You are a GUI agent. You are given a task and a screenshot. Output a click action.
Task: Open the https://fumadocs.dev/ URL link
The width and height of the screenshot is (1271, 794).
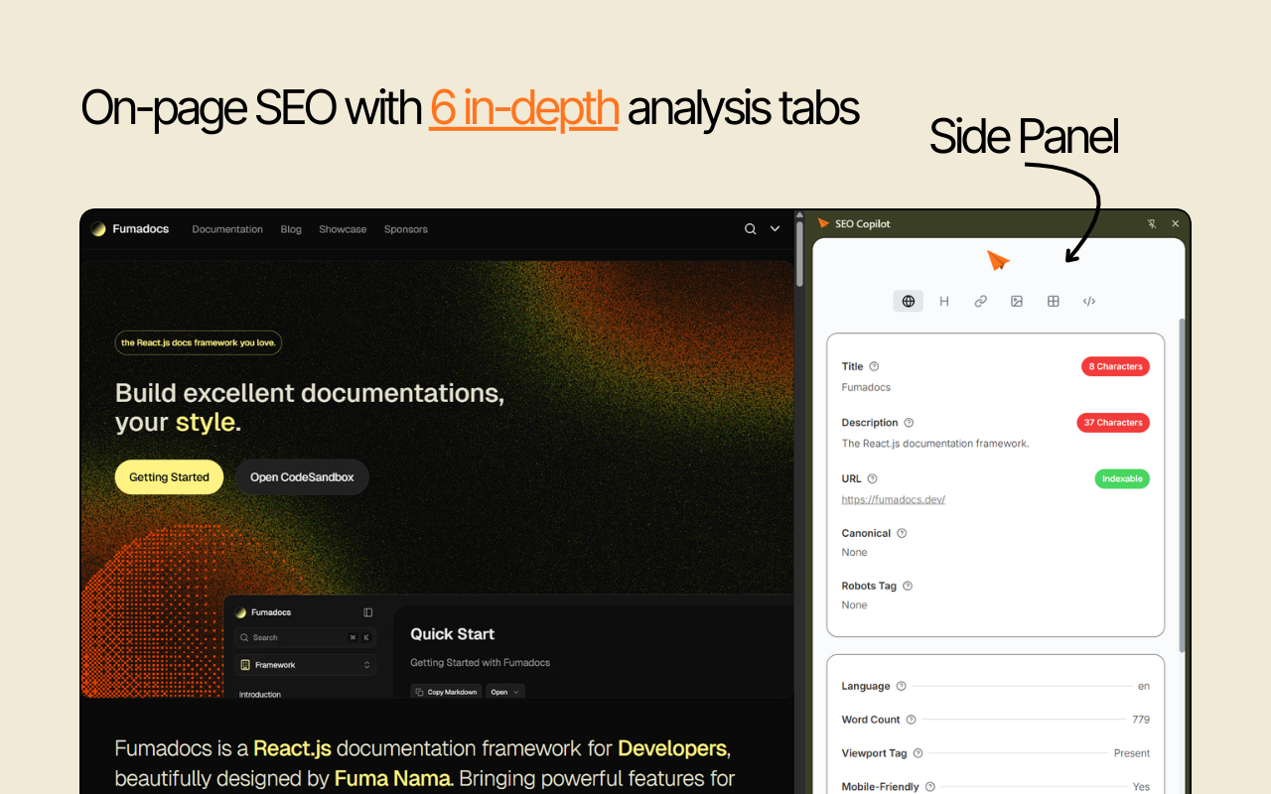coord(893,499)
